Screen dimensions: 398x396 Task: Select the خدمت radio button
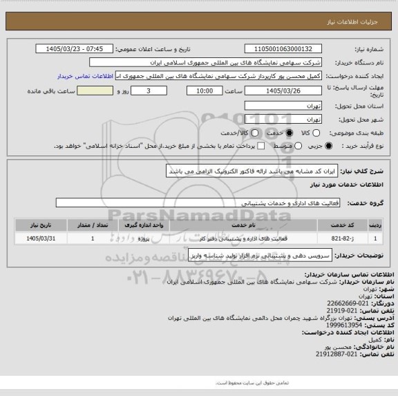point(290,133)
